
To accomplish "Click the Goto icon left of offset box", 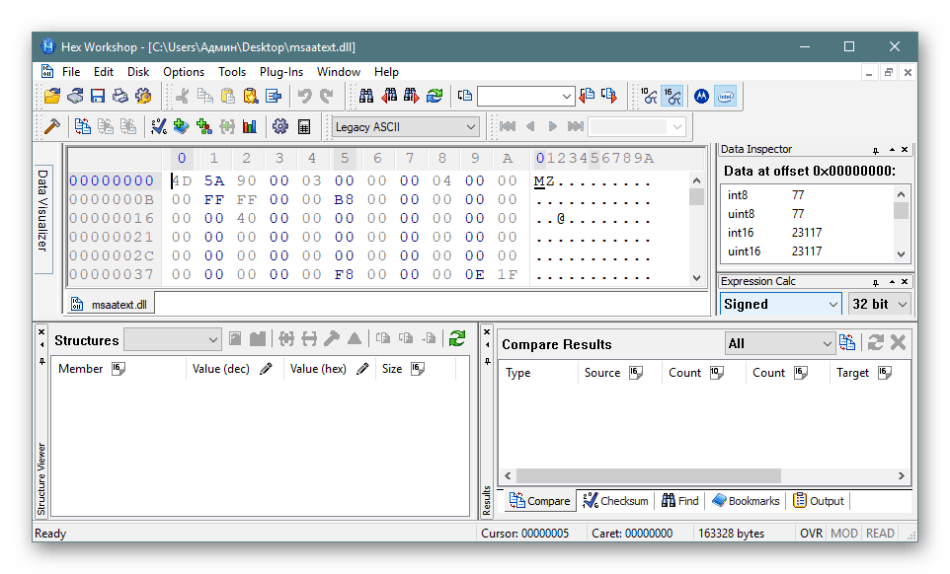I will pos(465,96).
